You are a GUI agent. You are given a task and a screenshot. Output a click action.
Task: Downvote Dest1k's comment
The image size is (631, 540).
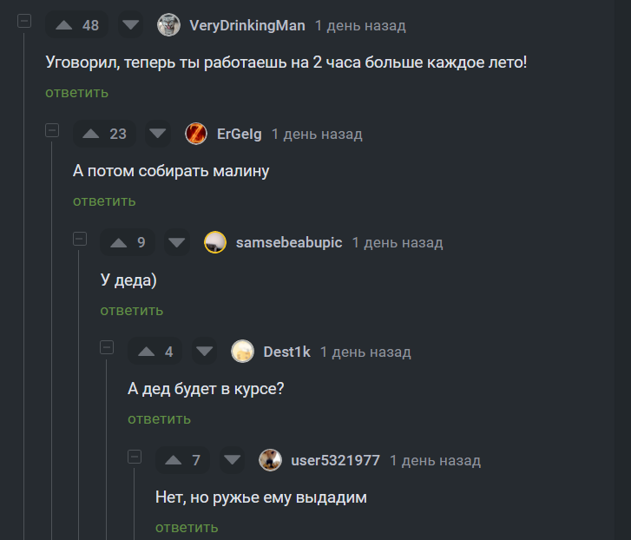pos(205,352)
